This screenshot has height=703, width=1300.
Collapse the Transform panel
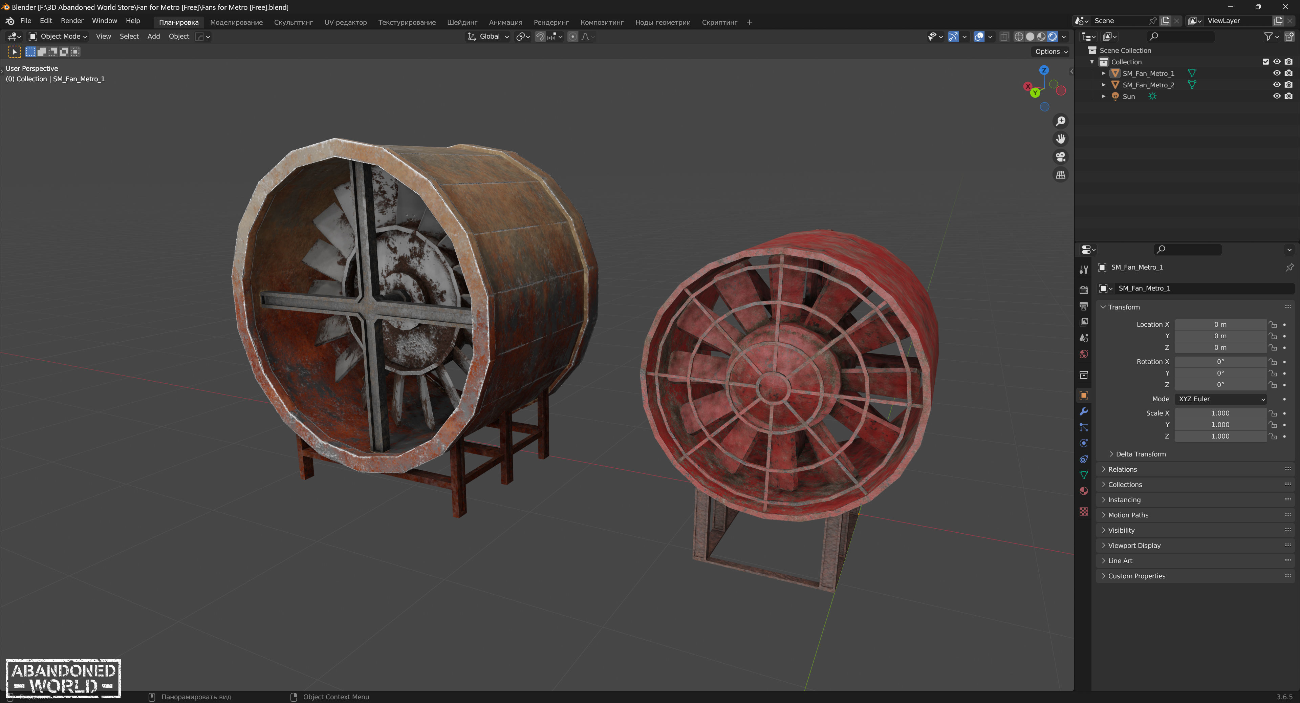[x=1195, y=307]
